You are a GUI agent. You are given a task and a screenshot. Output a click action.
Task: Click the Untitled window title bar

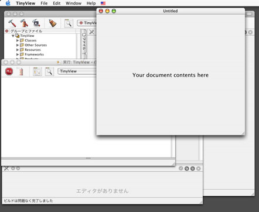171,11
